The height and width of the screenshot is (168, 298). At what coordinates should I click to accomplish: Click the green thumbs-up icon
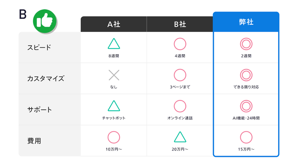point(45,20)
